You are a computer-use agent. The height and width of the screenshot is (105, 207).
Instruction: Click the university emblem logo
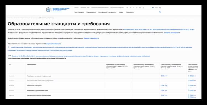(48, 10)
